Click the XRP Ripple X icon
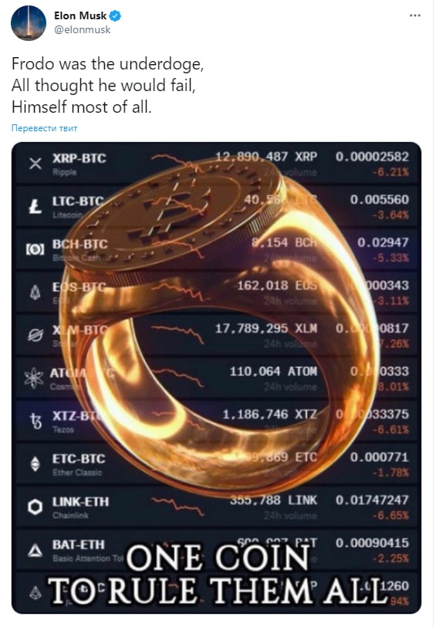 click(35, 164)
